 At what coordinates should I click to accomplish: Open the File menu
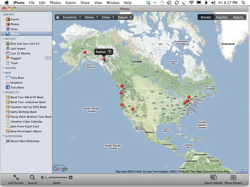(31, 3)
